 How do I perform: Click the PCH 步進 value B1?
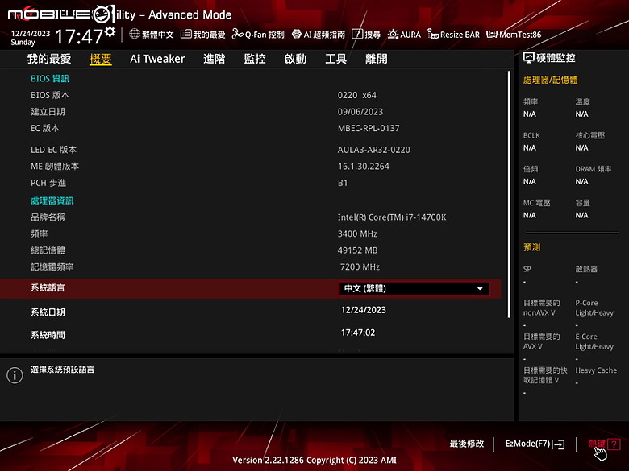click(x=343, y=183)
